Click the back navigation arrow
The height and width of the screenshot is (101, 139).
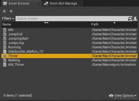coord(5,11)
